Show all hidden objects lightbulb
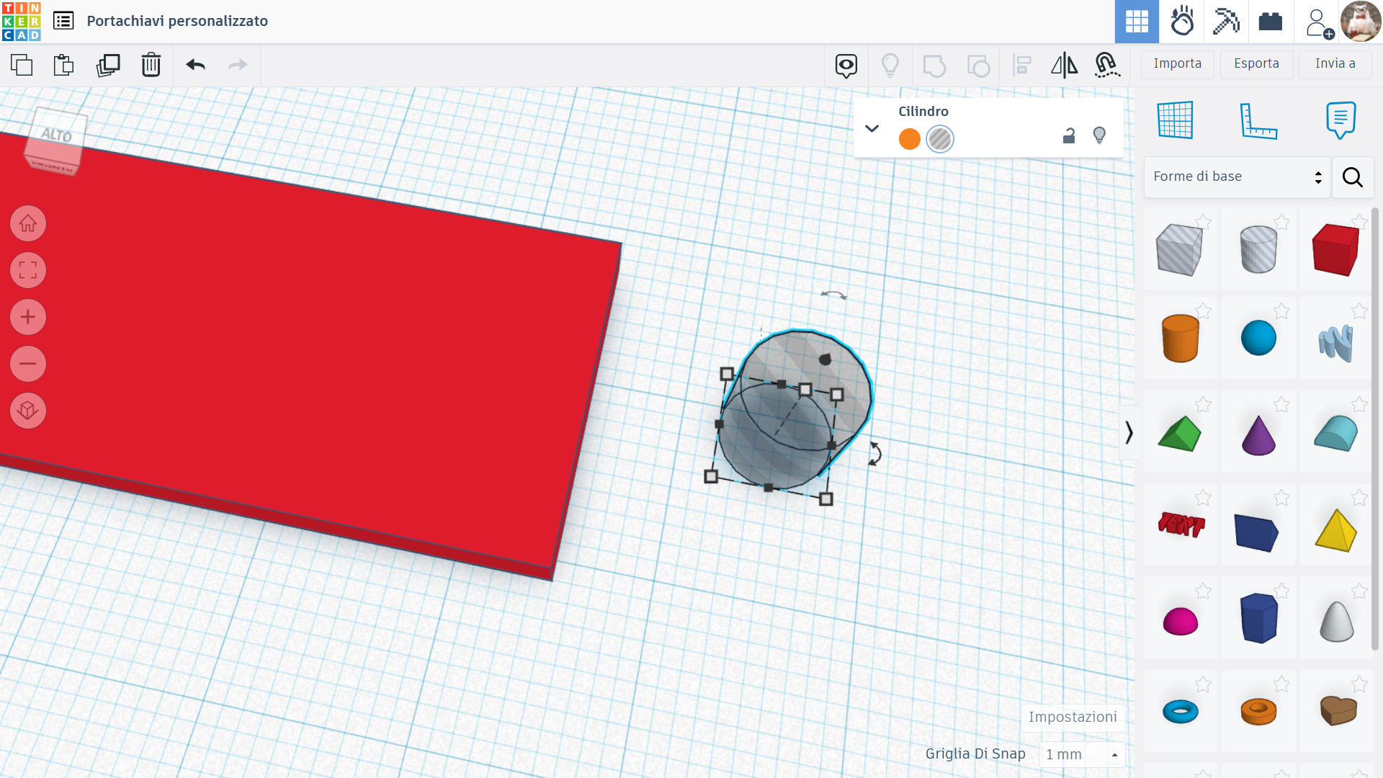1383x778 pixels. pos(890,66)
